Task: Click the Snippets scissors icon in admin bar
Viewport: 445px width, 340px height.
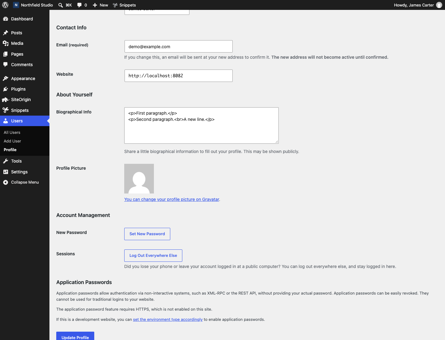Action: (115, 5)
